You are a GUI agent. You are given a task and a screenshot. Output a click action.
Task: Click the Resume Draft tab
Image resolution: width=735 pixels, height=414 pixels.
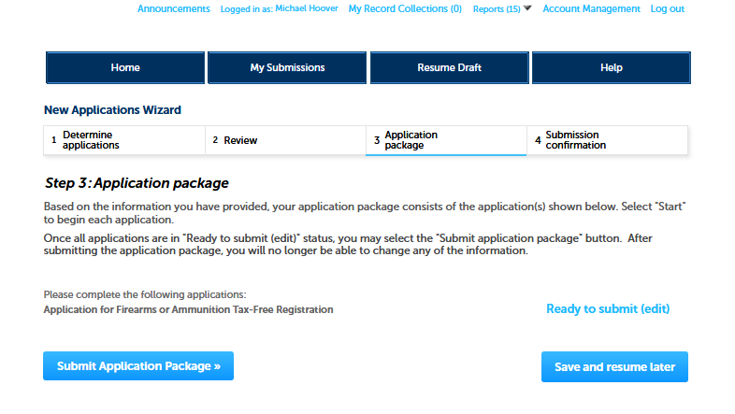click(449, 67)
